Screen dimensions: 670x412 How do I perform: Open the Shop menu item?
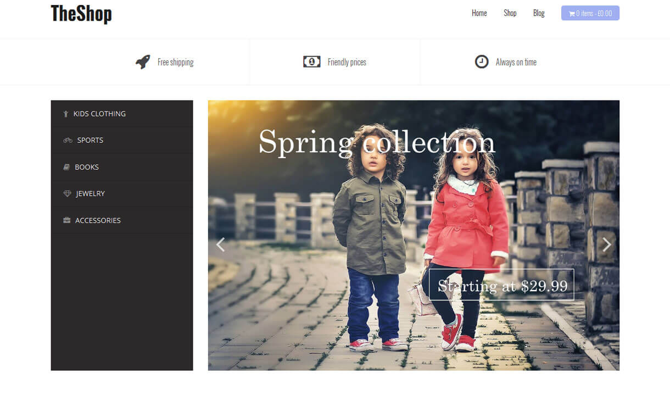click(510, 13)
